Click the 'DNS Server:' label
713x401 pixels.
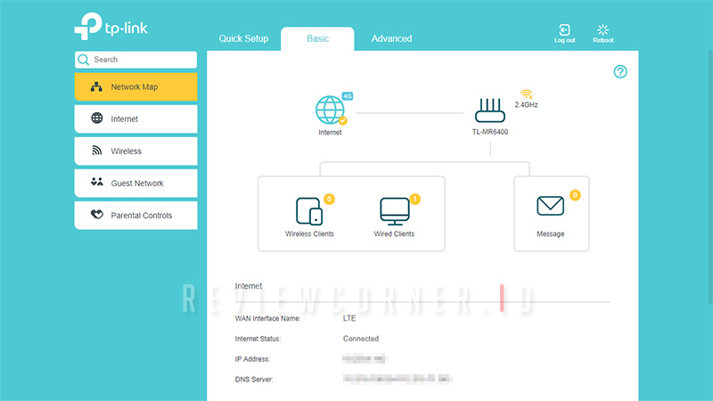point(254,380)
